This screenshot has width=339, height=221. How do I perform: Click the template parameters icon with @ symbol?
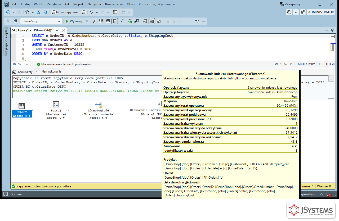pos(197,21)
